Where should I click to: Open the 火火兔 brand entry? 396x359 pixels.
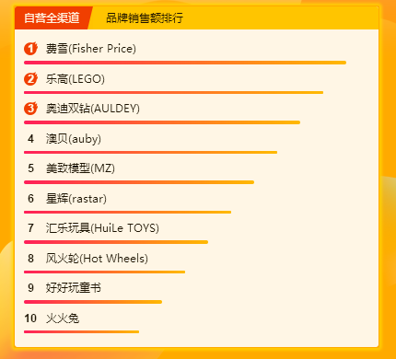63,318
